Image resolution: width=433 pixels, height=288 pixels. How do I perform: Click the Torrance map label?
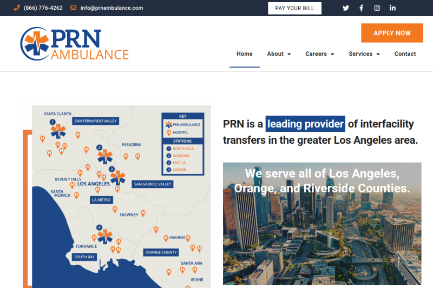point(86,246)
